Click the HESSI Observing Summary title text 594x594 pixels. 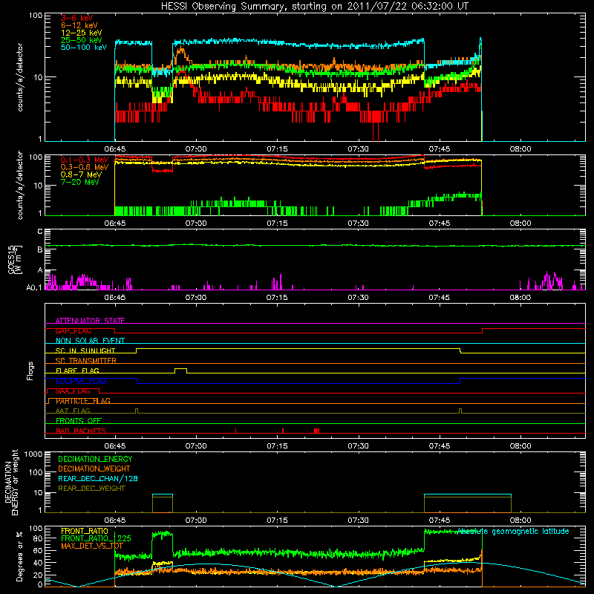(315, 7)
